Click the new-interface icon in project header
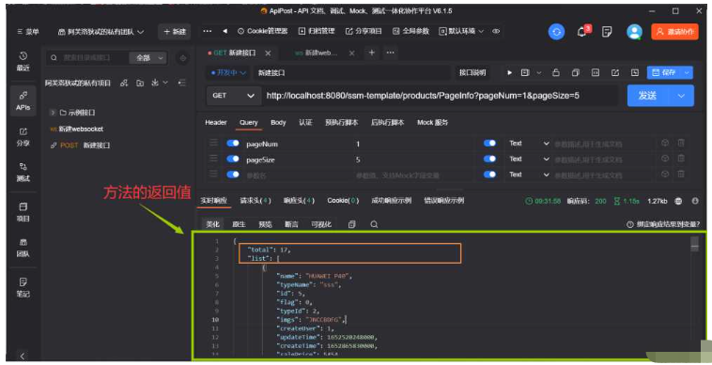This screenshot has width=712, height=365. click(124, 83)
